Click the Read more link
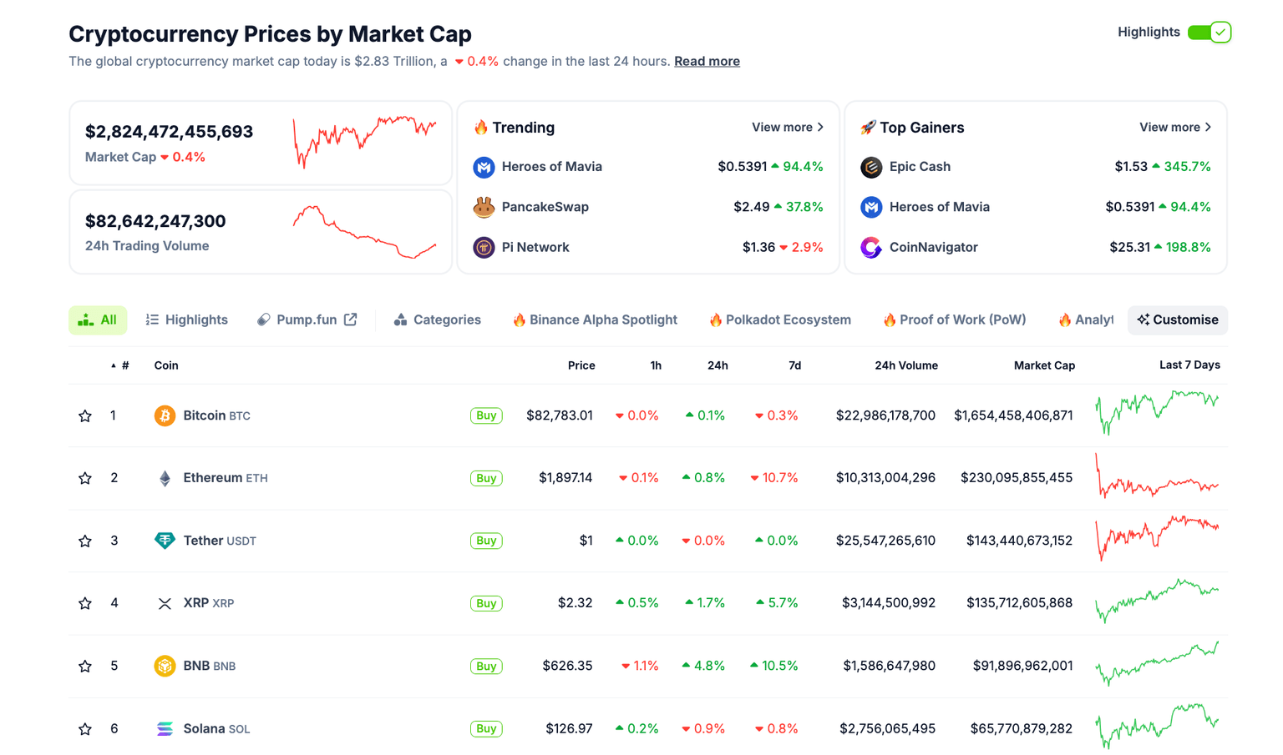Image resolution: width=1283 pixels, height=755 pixels. coord(707,60)
